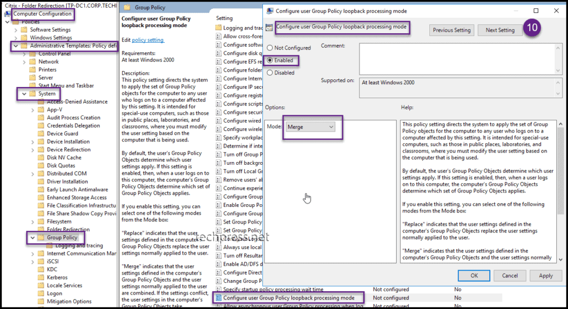The width and height of the screenshot is (568, 309).
Task: Select the Disk NV Cache folder icon
Action: (x=41, y=157)
